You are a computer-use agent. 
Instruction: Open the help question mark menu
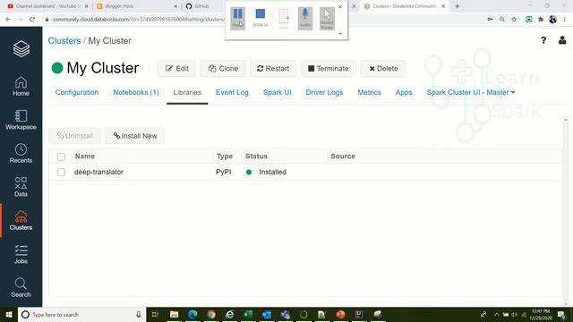(543, 40)
